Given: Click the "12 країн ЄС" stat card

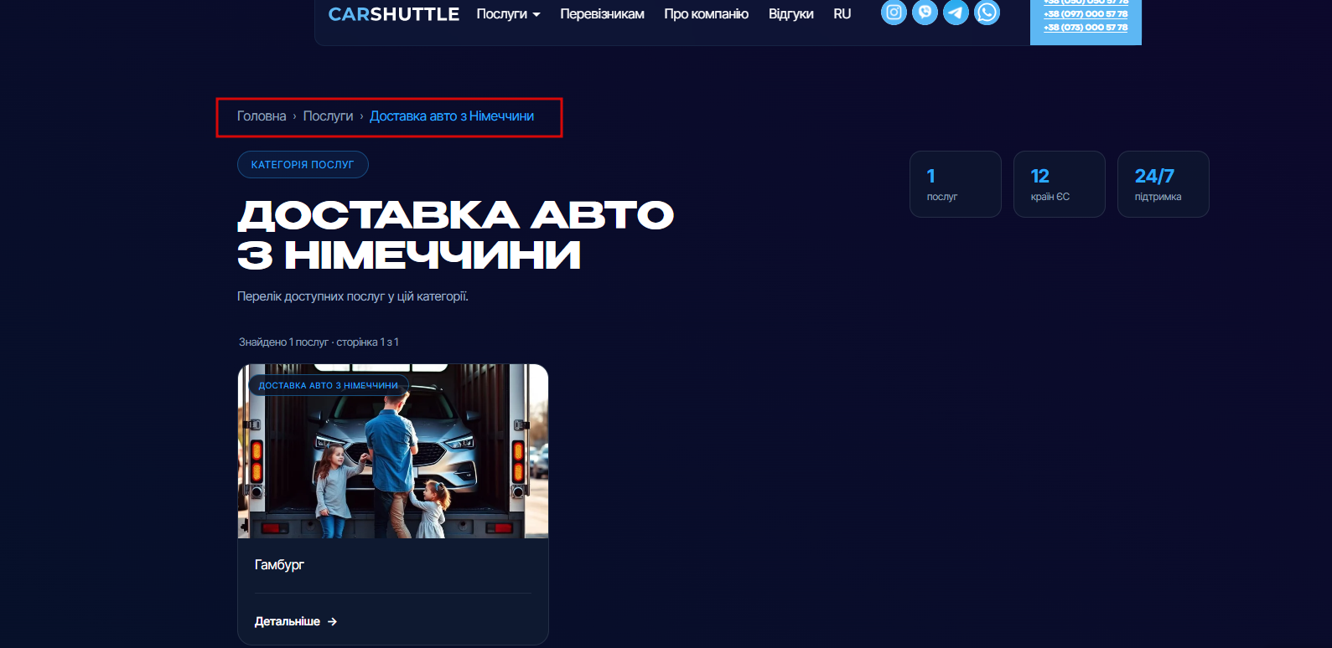Looking at the screenshot, I should 1060,184.
